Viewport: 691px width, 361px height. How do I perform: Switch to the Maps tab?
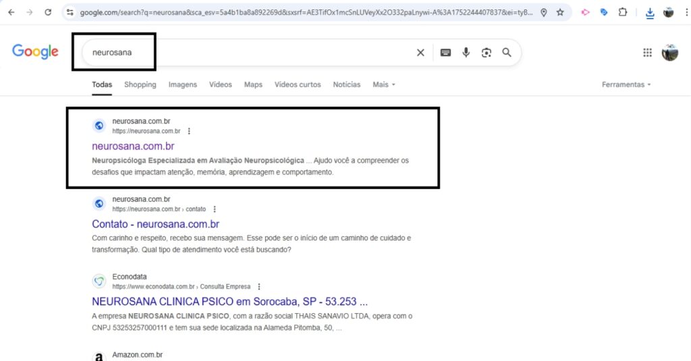253,84
